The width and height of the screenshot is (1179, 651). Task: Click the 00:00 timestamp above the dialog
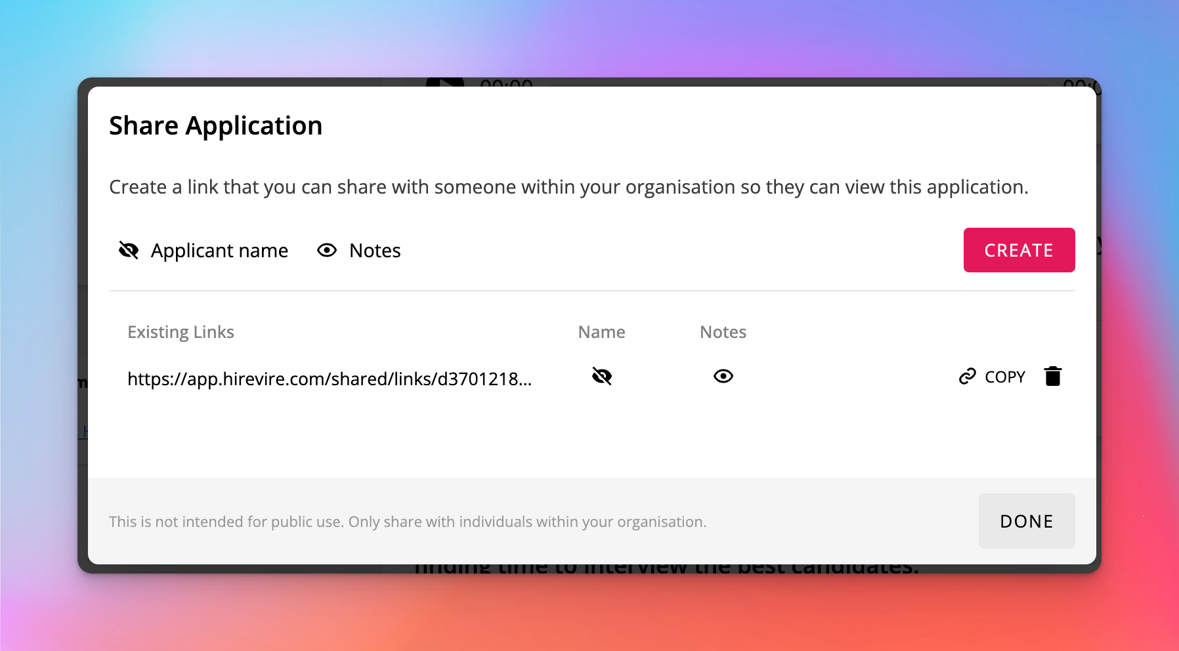coord(506,83)
